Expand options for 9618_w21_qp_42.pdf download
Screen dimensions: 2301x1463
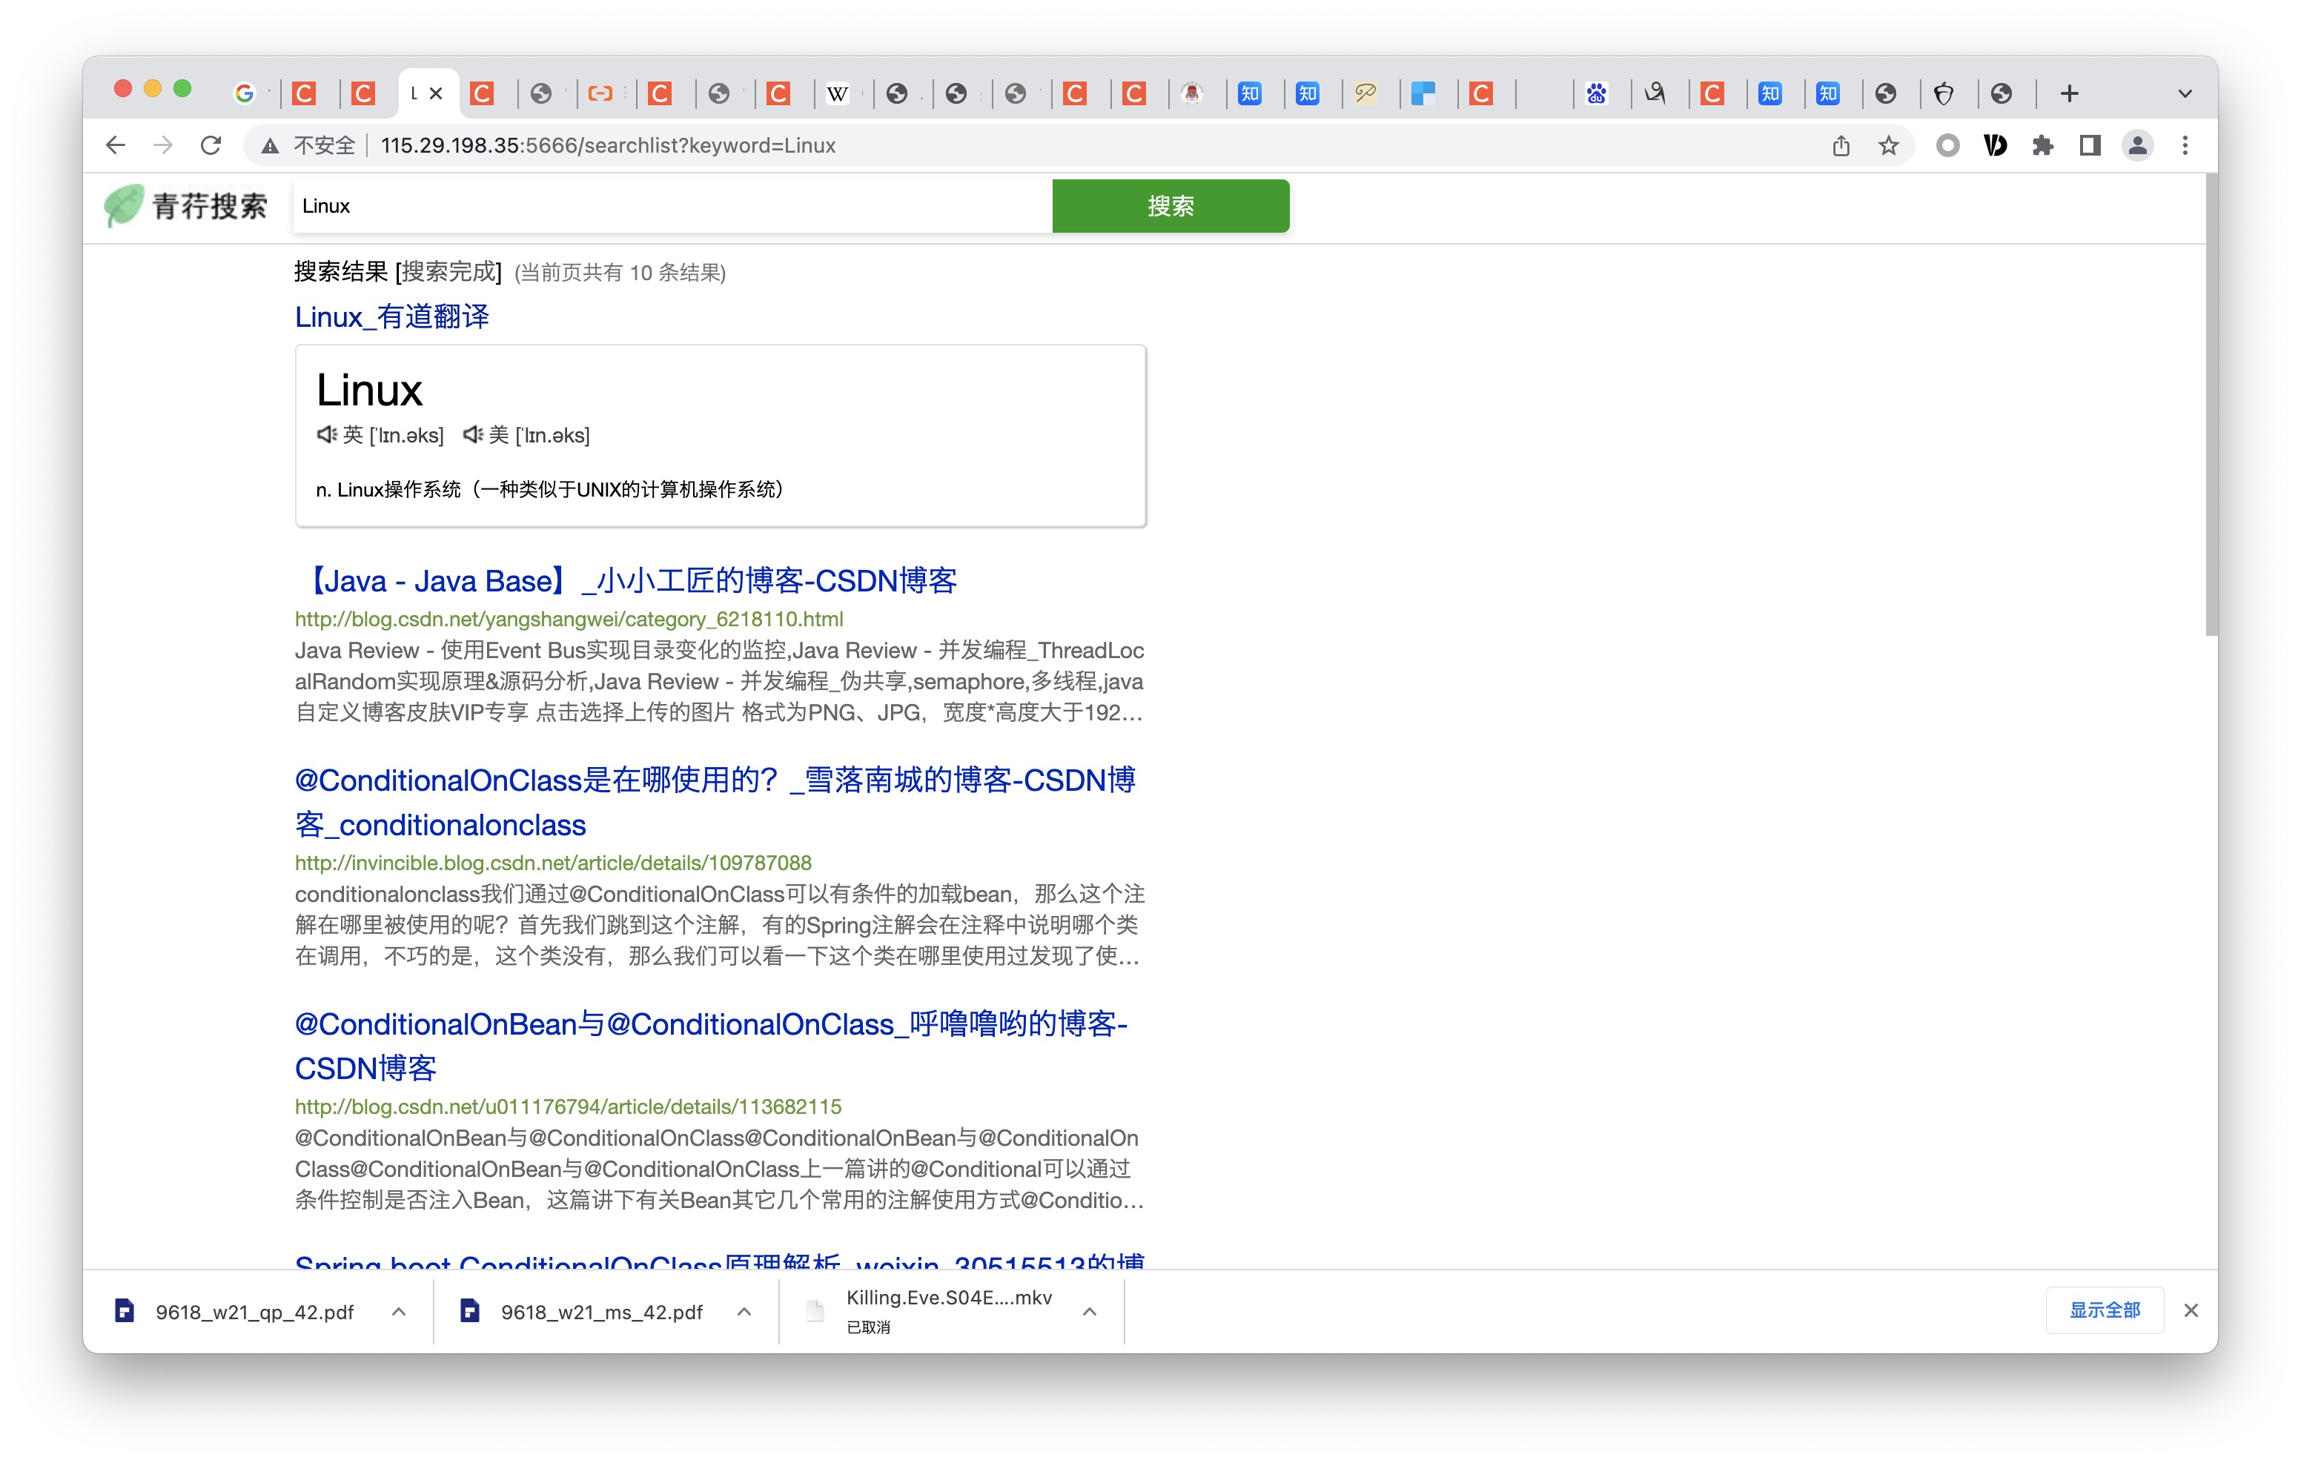point(399,1311)
